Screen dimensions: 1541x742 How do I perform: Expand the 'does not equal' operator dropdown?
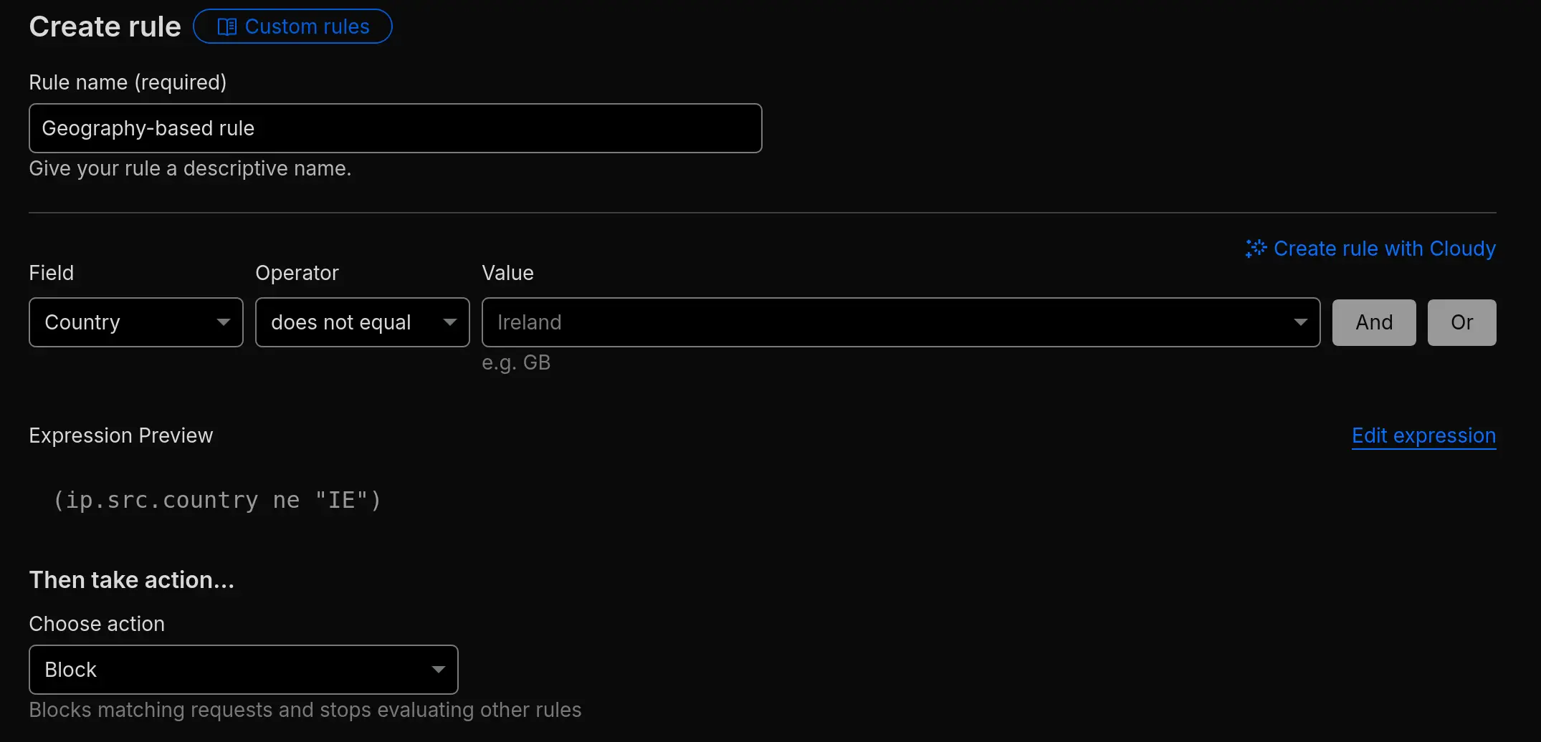point(362,322)
